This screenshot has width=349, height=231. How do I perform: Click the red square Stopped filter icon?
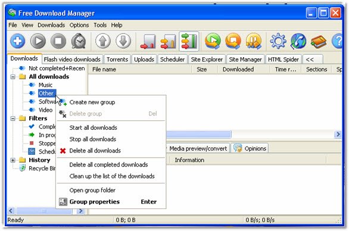[x=32, y=143]
